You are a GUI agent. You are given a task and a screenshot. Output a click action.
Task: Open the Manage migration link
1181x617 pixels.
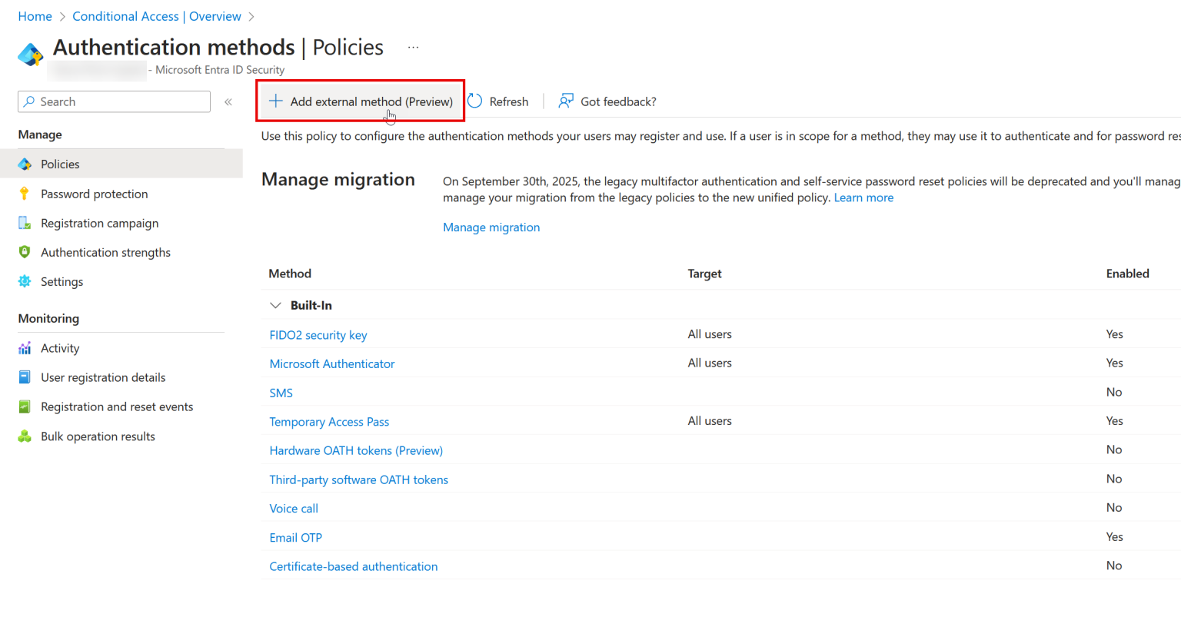pos(491,227)
